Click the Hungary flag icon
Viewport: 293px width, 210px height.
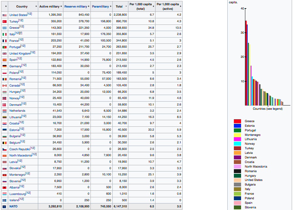(5, 92)
